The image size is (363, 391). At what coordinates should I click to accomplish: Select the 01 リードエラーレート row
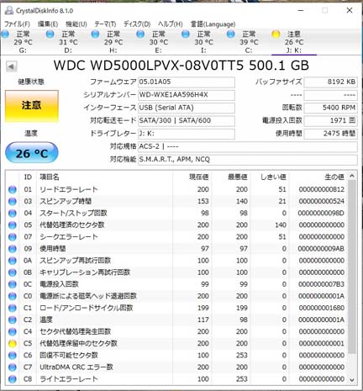[x=177, y=189]
